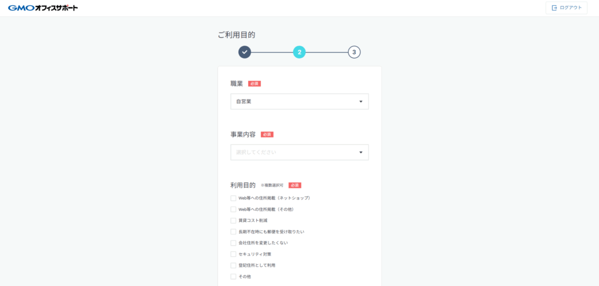Viewport: 599px width, 286px height.
Task: Click the ご利用目的 page heading
Action: [236, 35]
